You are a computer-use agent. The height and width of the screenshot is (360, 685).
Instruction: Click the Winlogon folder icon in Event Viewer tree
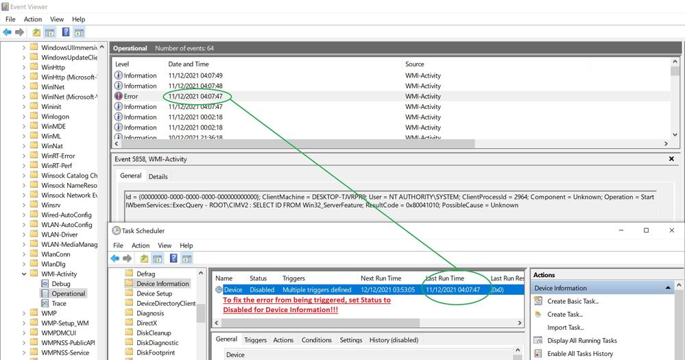click(x=34, y=116)
